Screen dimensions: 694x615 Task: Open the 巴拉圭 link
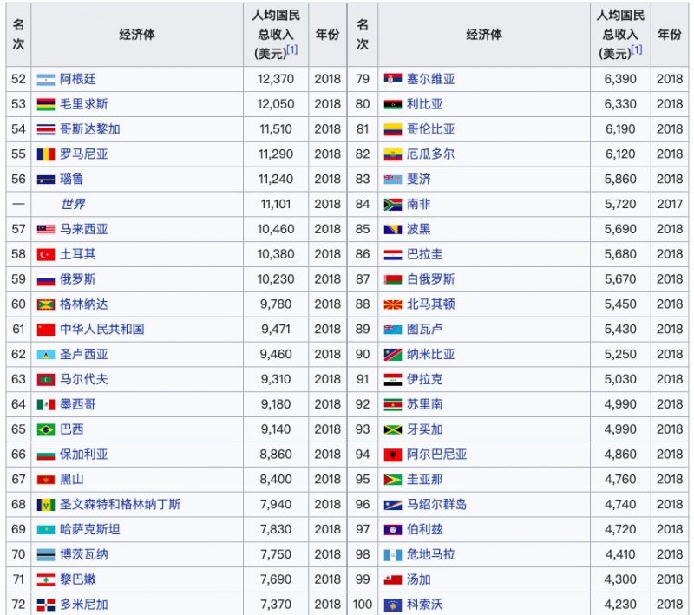coord(425,254)
